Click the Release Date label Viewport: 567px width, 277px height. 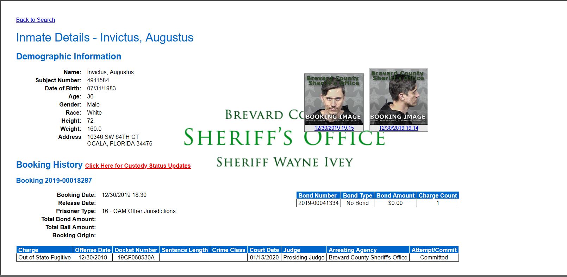pos(77,203)
